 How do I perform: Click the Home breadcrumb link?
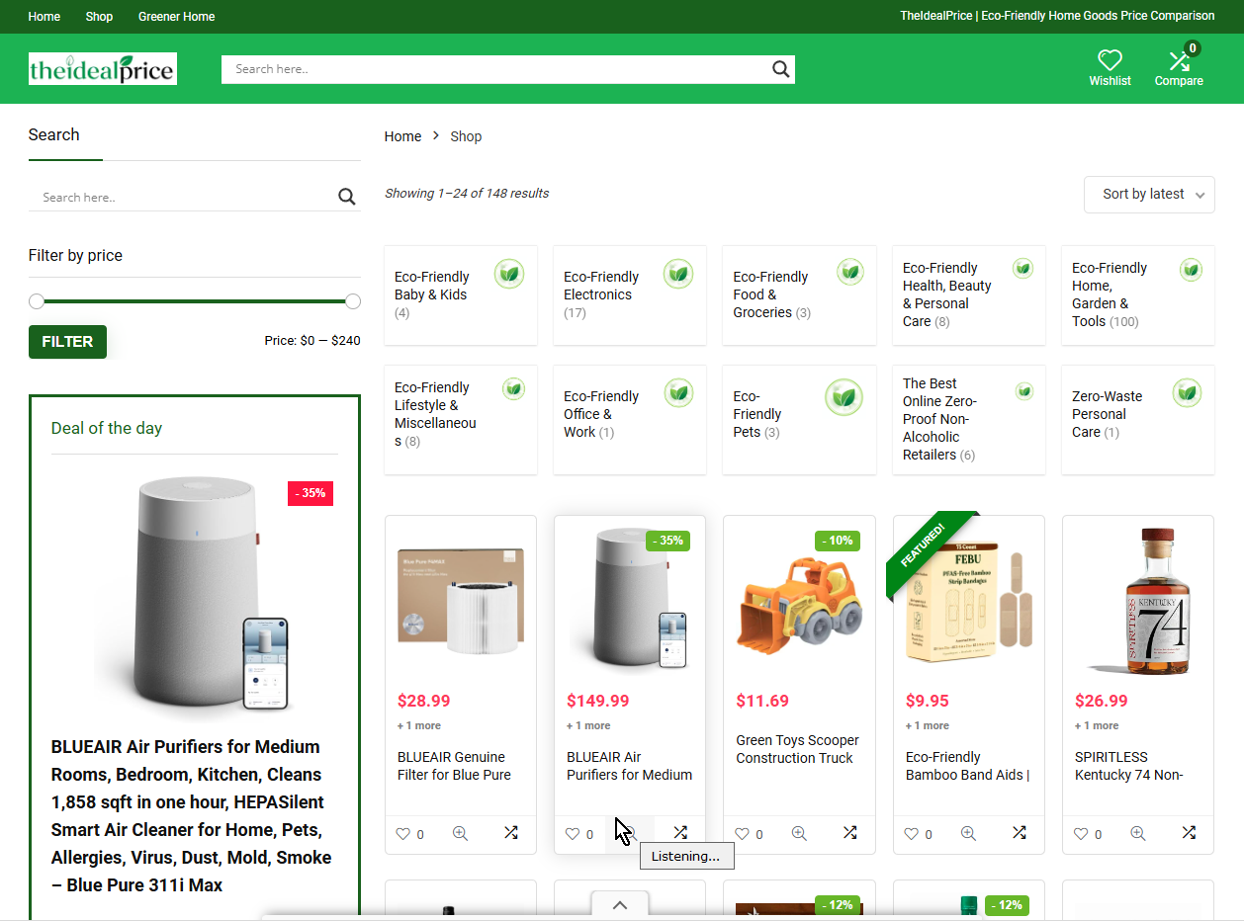pos(402,136)
